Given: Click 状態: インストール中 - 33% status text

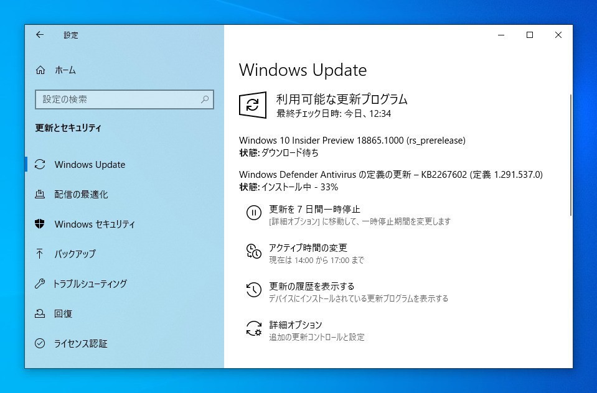Looking at the screenshot, I should tap(289, 187).
